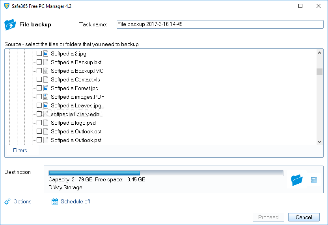Image resolution: width=328 pixels, height=225 pixels.
Task: Click the Softpedia Outlook.ost file icon
Action: click(46, 131)
